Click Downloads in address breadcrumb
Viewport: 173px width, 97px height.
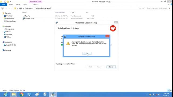click(x=29, y=8)
